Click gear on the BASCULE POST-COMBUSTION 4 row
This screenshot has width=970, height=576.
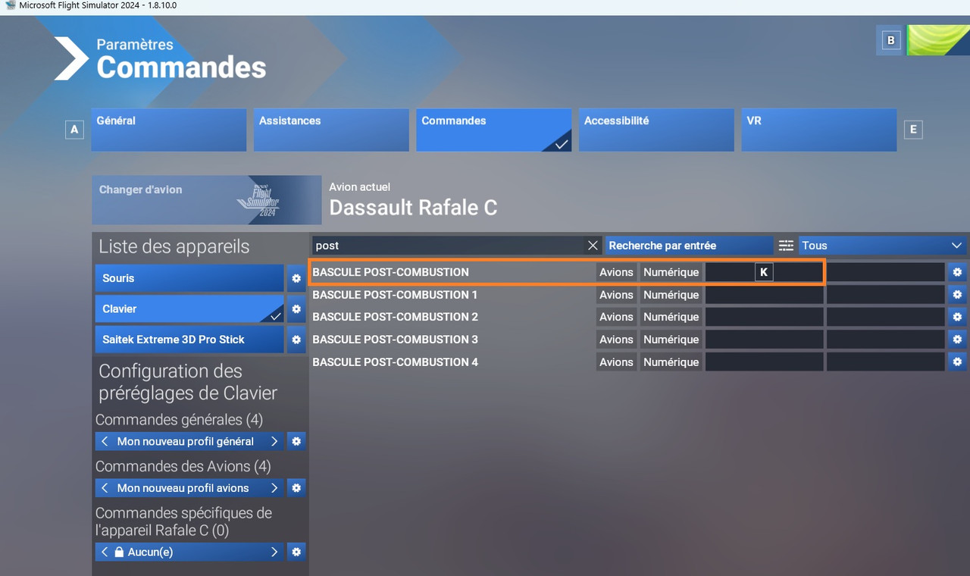click(x=957, y=362)
